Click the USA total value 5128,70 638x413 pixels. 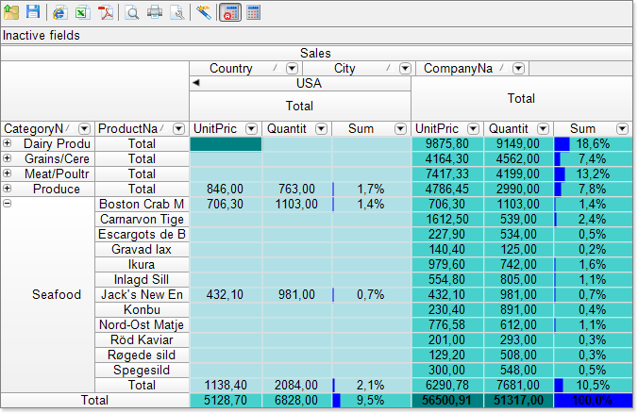point(226,400)
